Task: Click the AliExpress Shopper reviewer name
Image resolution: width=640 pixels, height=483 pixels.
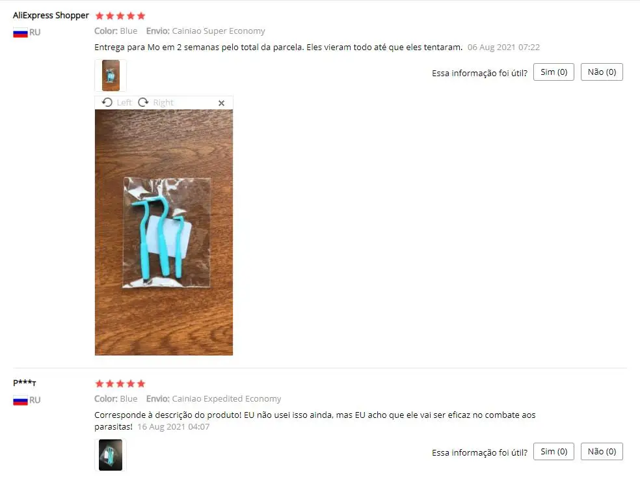Action: pyautogui.click(x=51, y=16)
